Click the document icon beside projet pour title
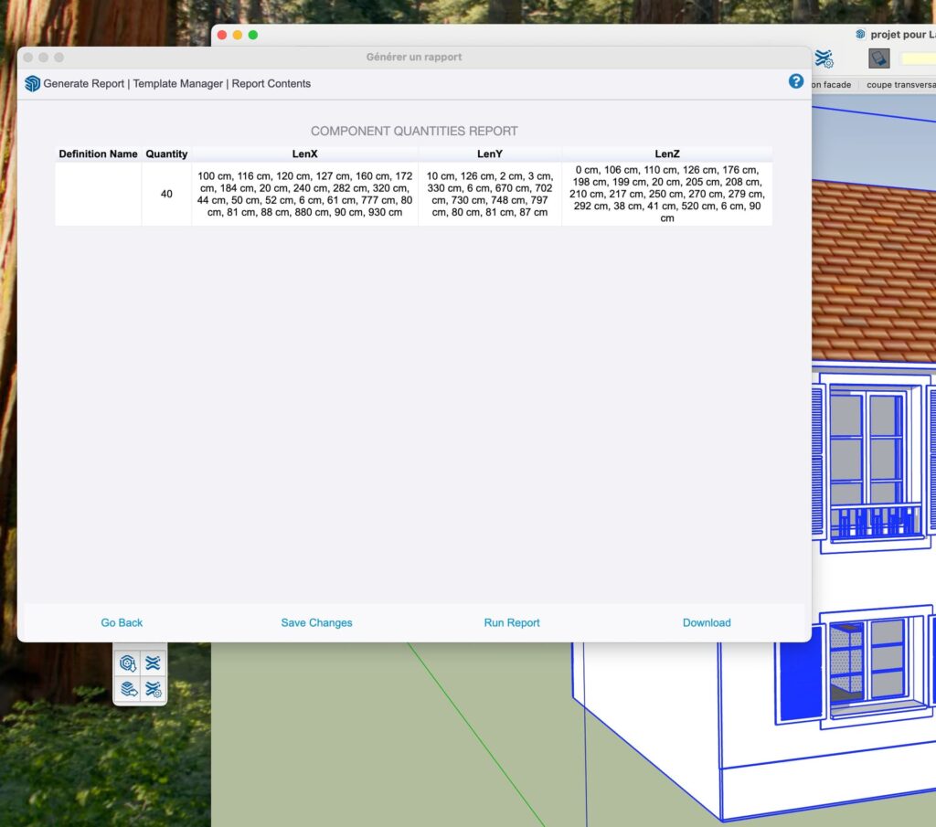Screen dimensions: 936x827 (860, 34)
